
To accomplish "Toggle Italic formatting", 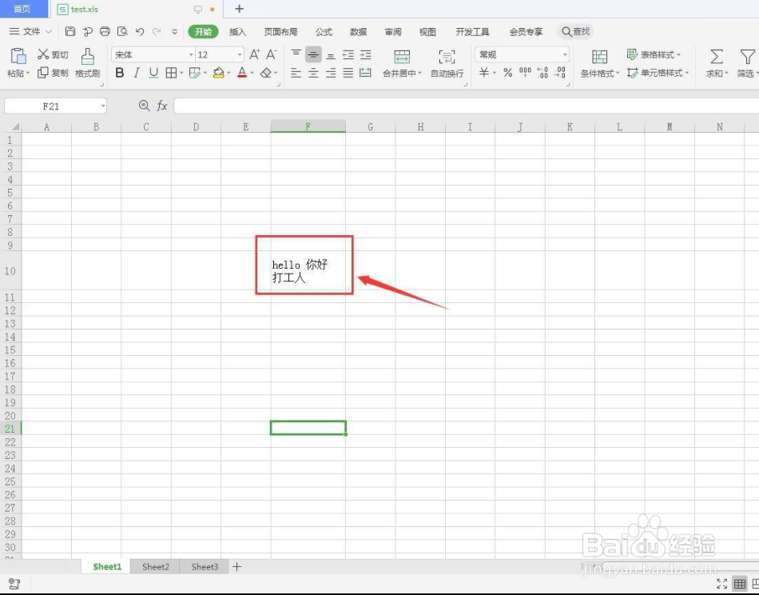I will pos(137,73).
